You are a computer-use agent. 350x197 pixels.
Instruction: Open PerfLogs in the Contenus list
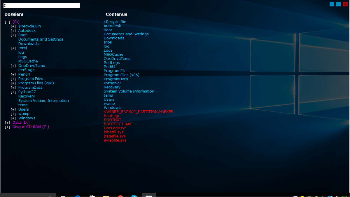(112, 63)
